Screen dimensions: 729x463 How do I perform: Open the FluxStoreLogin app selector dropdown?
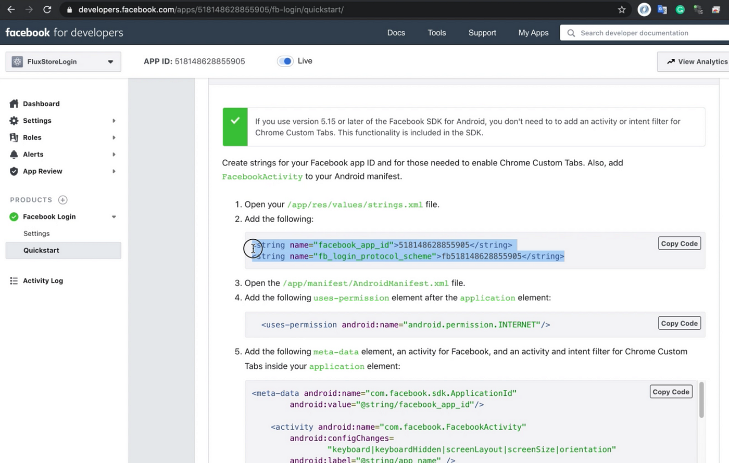point(64,61)
